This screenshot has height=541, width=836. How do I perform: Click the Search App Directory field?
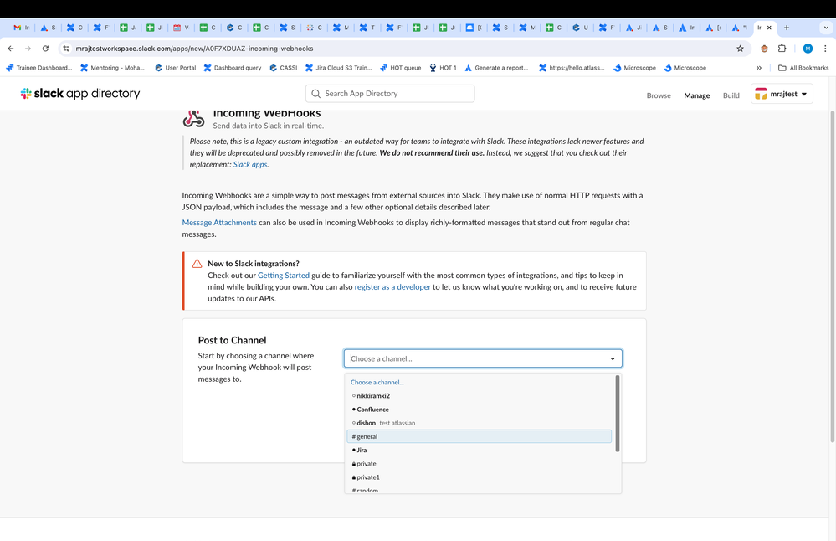click(x=390, y=93)
